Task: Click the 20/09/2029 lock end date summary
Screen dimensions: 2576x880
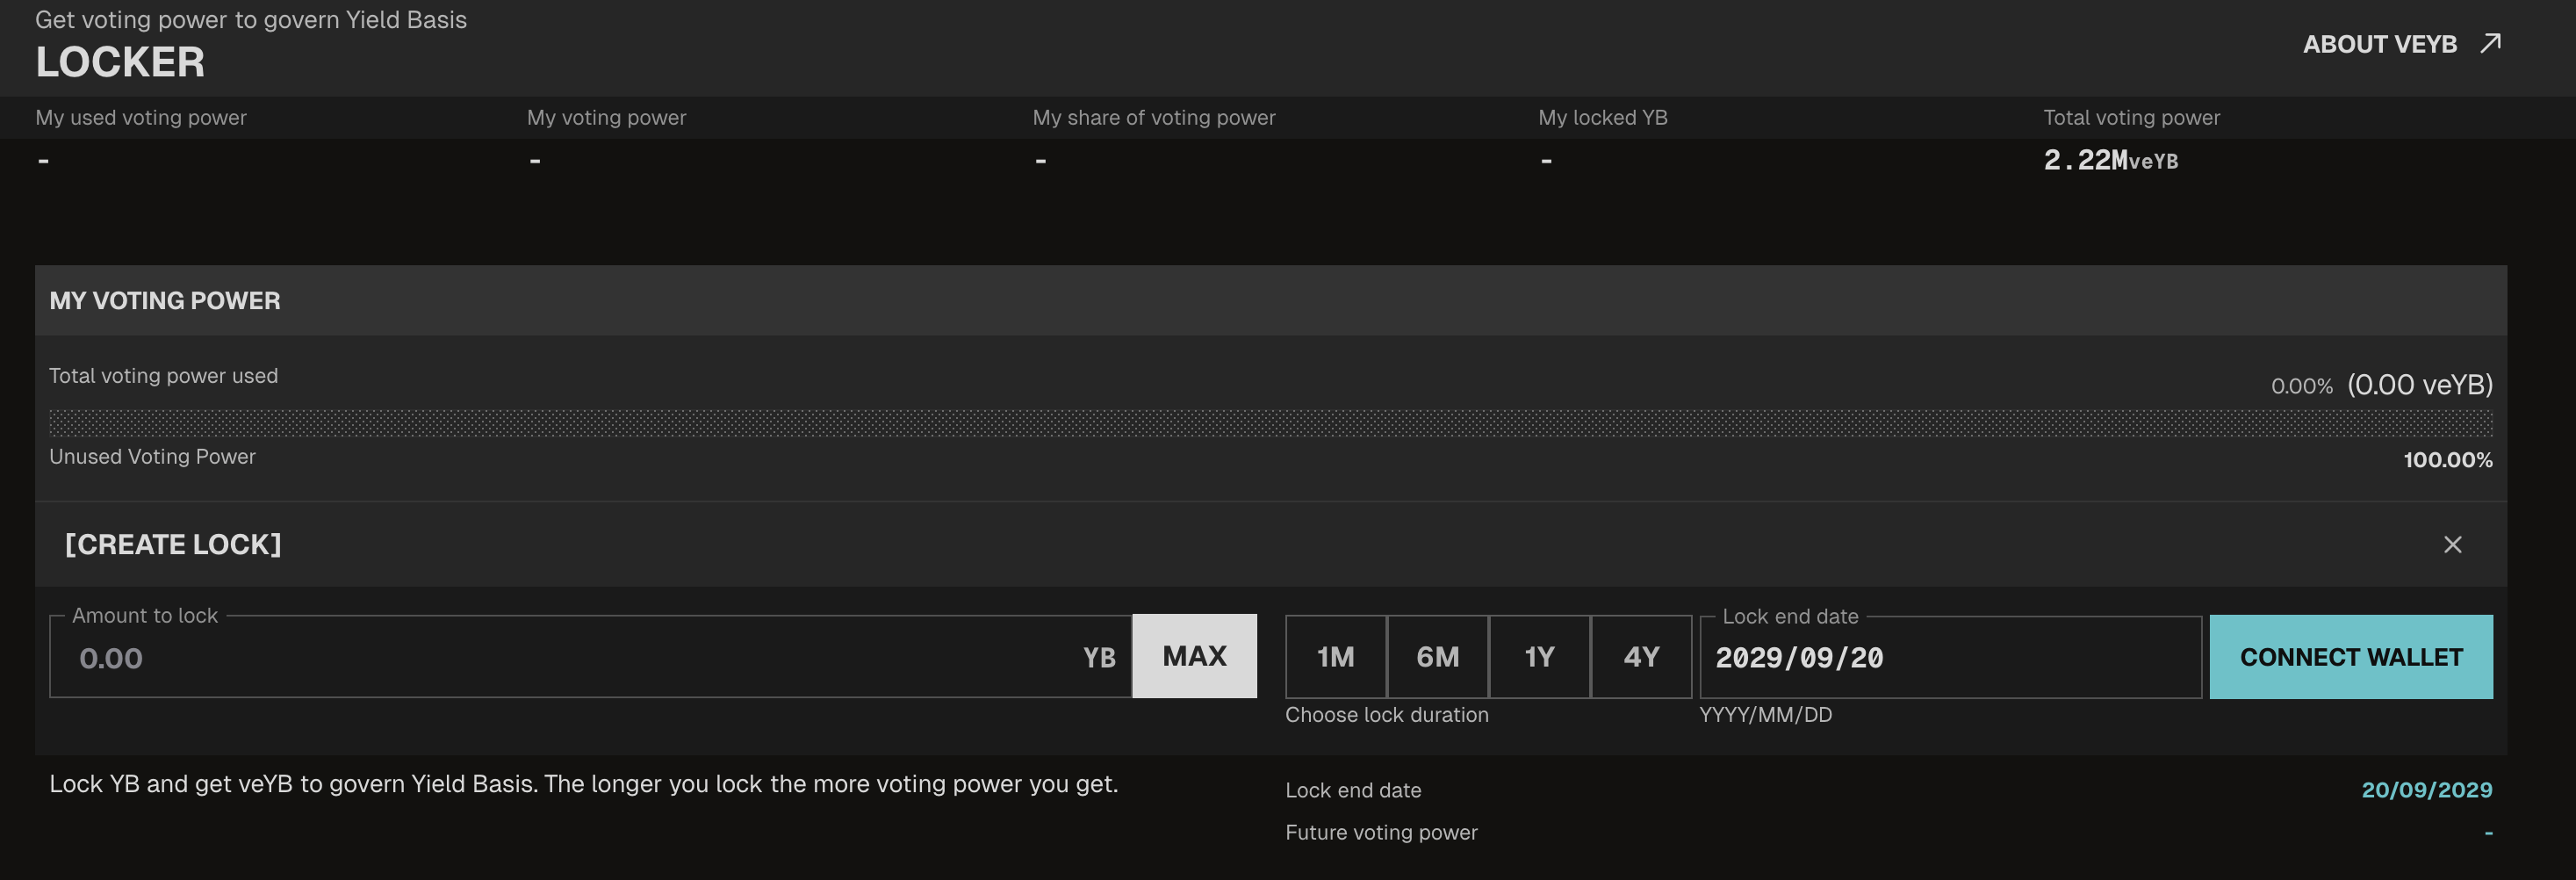Action: (2426, 789)
